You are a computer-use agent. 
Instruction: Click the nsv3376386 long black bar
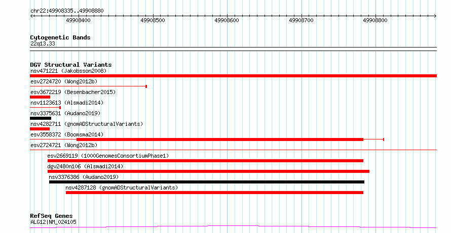tap(207, 182)
